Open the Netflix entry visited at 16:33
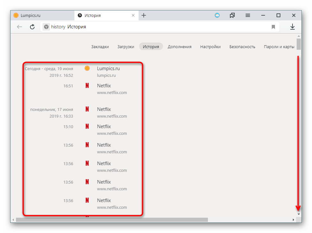The image size is (312, 233). (104, 109)
